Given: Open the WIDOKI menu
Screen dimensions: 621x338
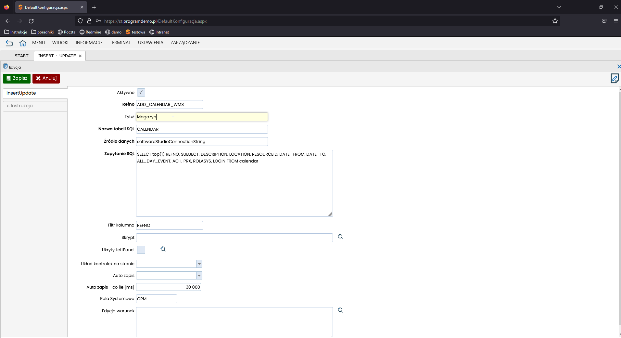Looking at the screenshot, I should pyautogui.click(x=60, y=43).
